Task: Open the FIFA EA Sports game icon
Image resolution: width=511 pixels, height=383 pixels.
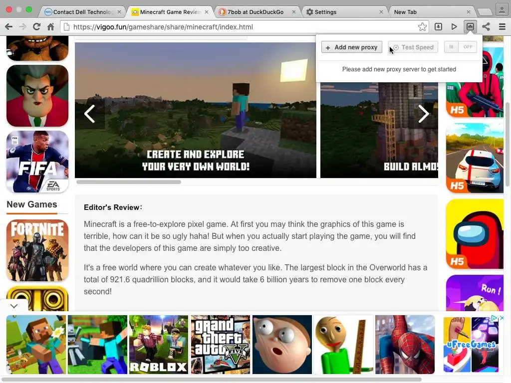Action: [37, 162]
